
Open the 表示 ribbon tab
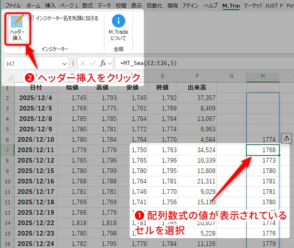tap(136, 5)
